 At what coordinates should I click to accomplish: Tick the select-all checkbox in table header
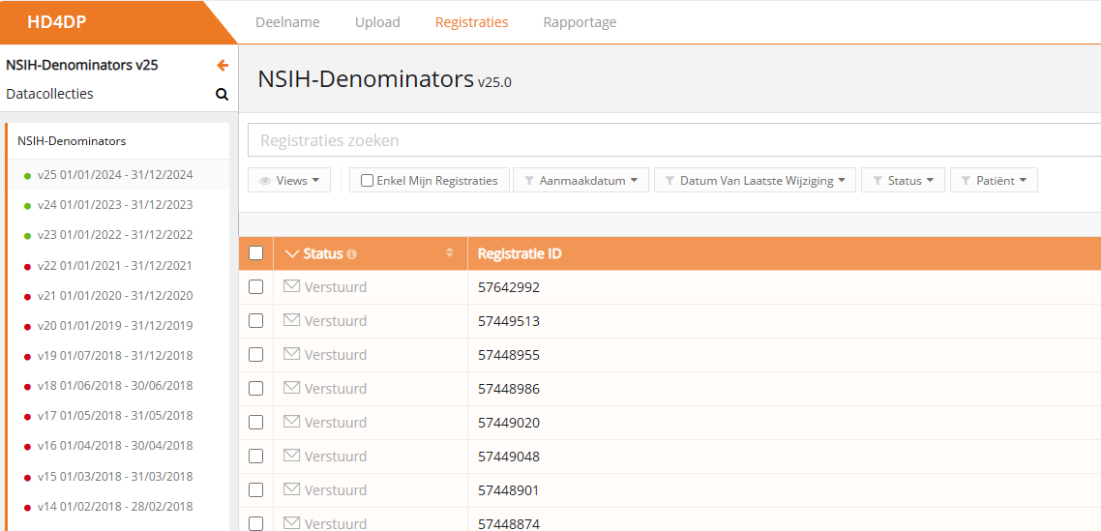click(x=255, y=253)
